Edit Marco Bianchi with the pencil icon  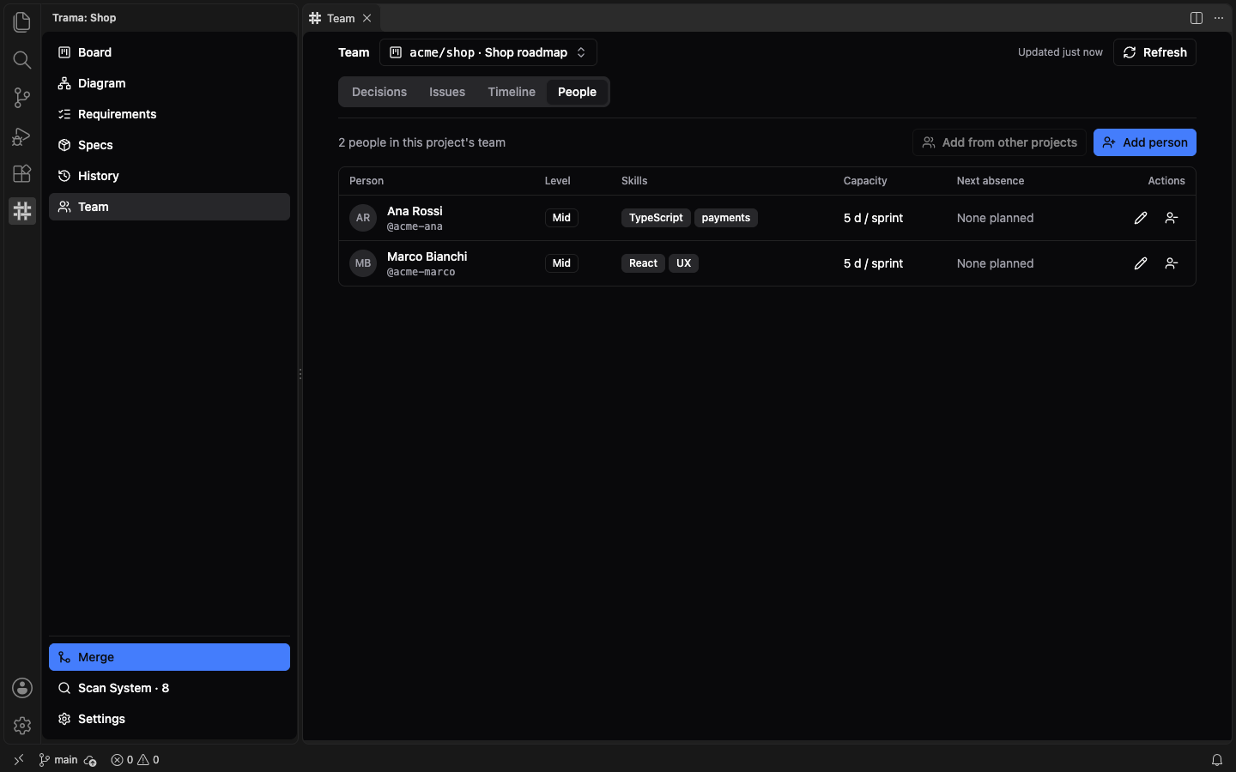click(x=1141, y=263)
